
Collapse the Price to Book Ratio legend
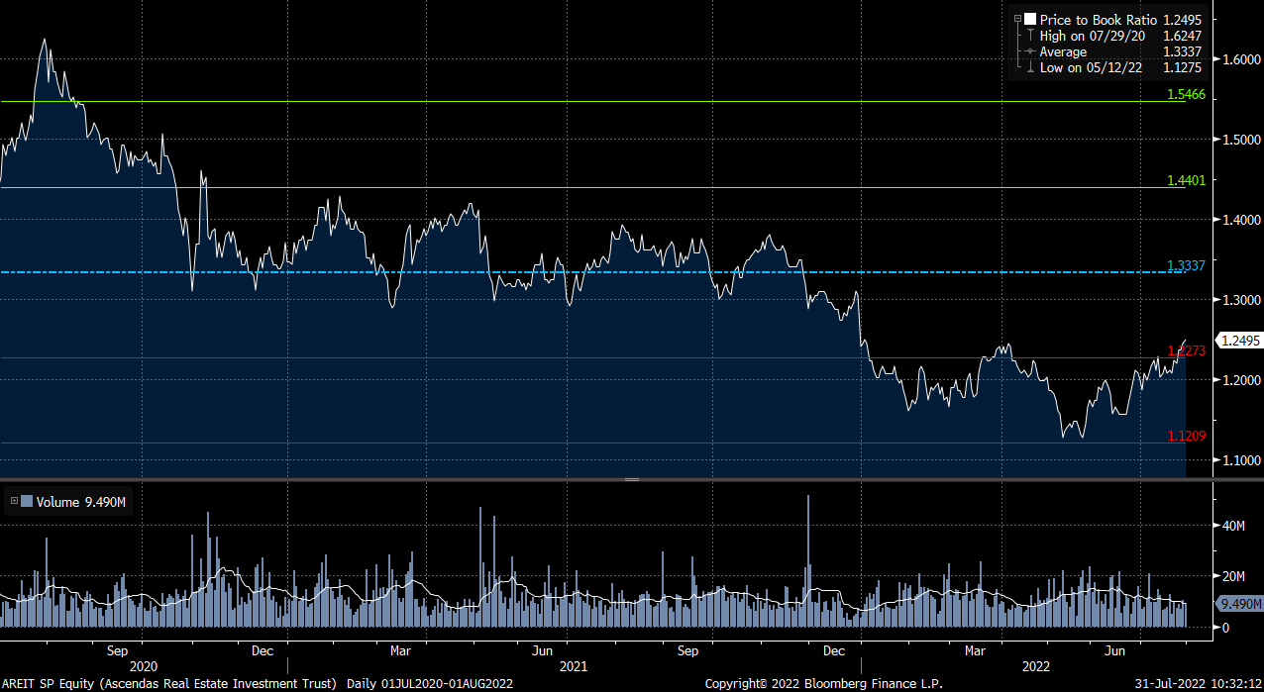pyautogui.click(x=1017, y=19)
